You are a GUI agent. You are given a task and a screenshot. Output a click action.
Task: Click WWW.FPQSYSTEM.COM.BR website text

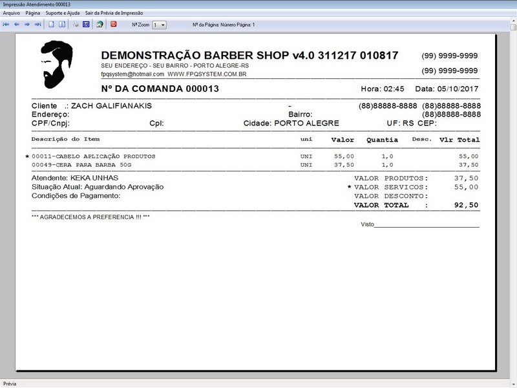click(207, 74)
